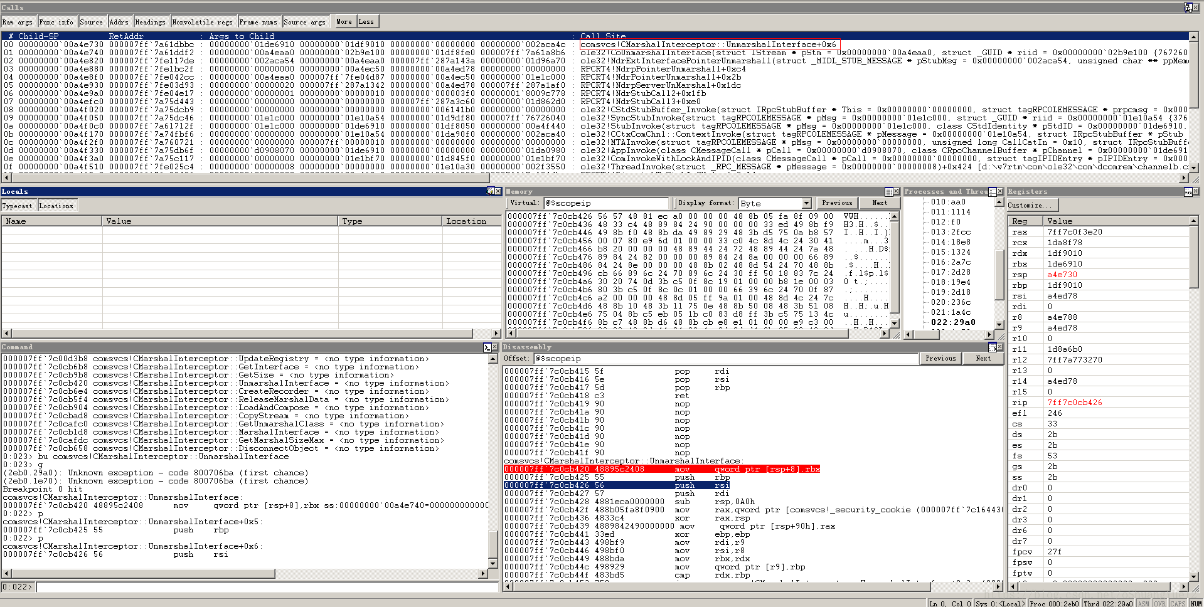Open the Memory panel menu icon

889,191
